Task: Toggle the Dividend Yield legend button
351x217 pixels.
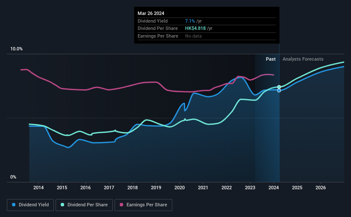Action: pos(30,205)
